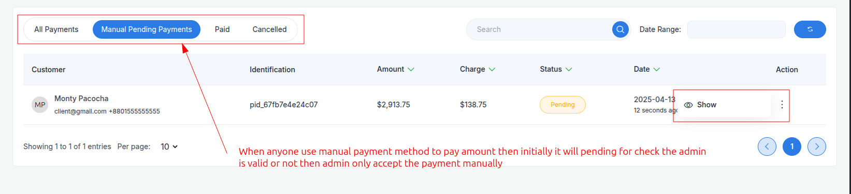
Task: Click the blue search magnifier icon
Action: pos(620,29)
